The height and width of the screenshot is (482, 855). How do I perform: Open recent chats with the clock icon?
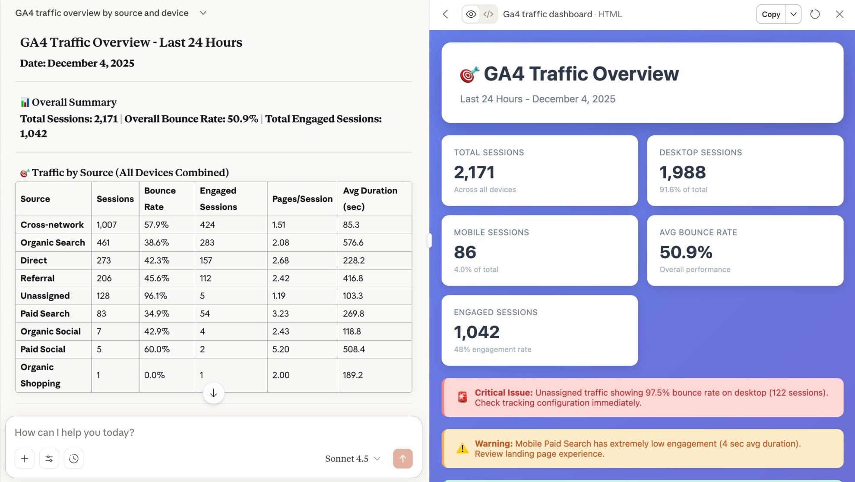coord(73,459)
